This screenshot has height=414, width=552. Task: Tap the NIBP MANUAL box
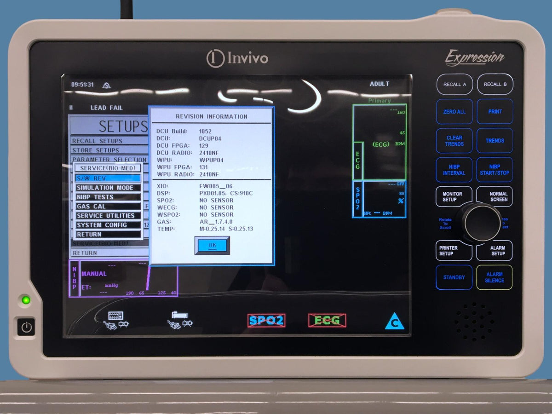[123, 278]
